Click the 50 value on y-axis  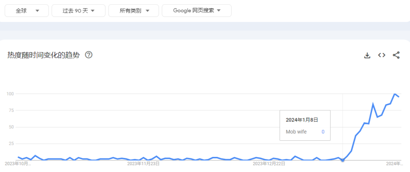(11, 127)
